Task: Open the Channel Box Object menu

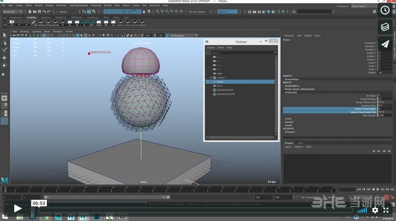Action: point(308,36)
